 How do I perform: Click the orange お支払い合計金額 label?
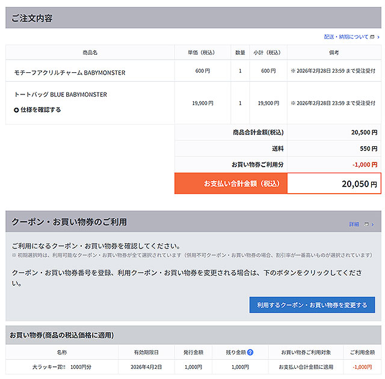click(231, 183)
